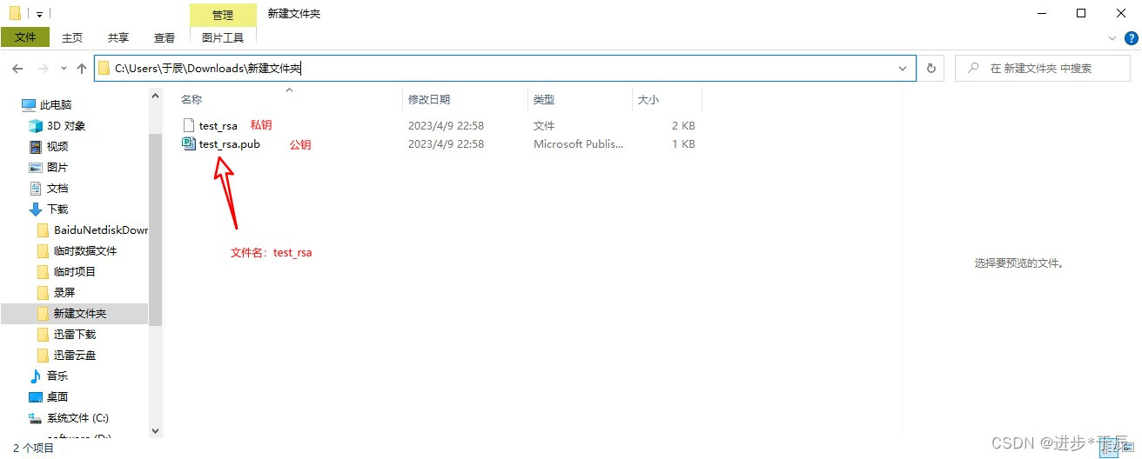Click the 桌面 desktop icon
Screen dimensions: 1142x459
[36, 397]
